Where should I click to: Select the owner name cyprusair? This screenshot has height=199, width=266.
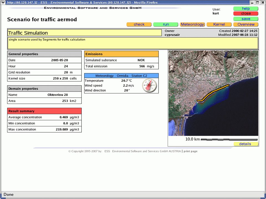tap(172, 35)
